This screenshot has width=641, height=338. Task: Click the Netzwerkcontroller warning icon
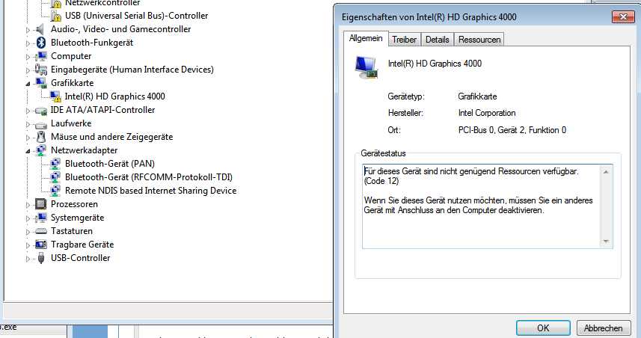click(x=55, y=3)
